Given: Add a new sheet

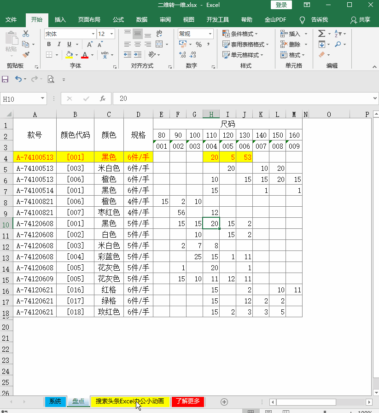Looking at the screenshot, I should pos(224,401).
